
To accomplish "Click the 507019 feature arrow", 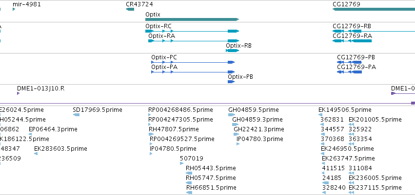I will [x=181, y=163].
